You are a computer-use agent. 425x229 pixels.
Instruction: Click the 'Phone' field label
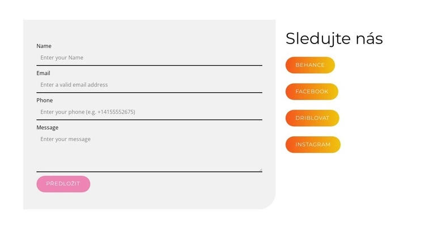click(x=45, y=100)
